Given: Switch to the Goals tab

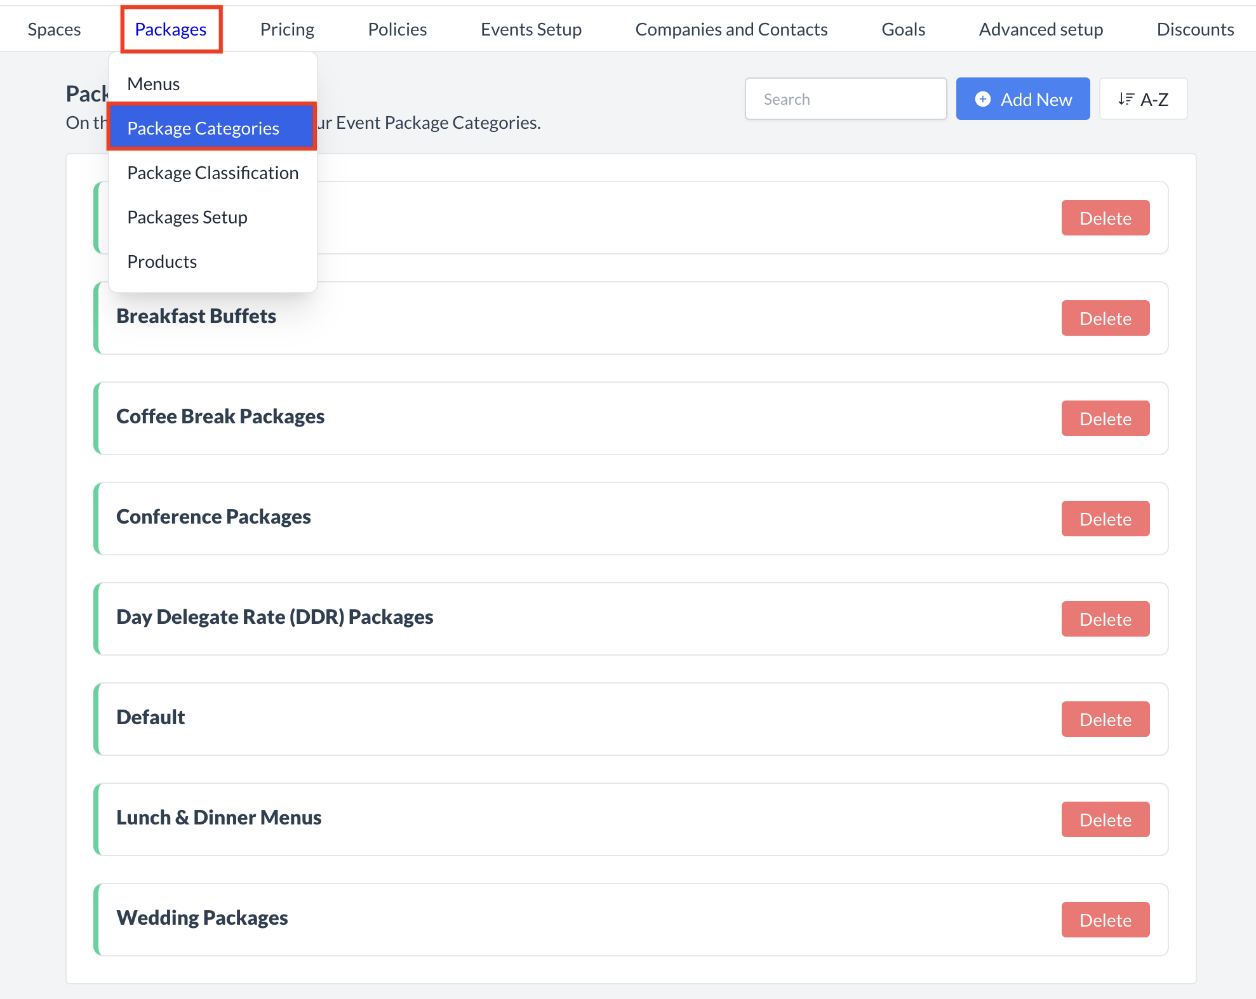Looking at the screenshot, I should (903, 29).
